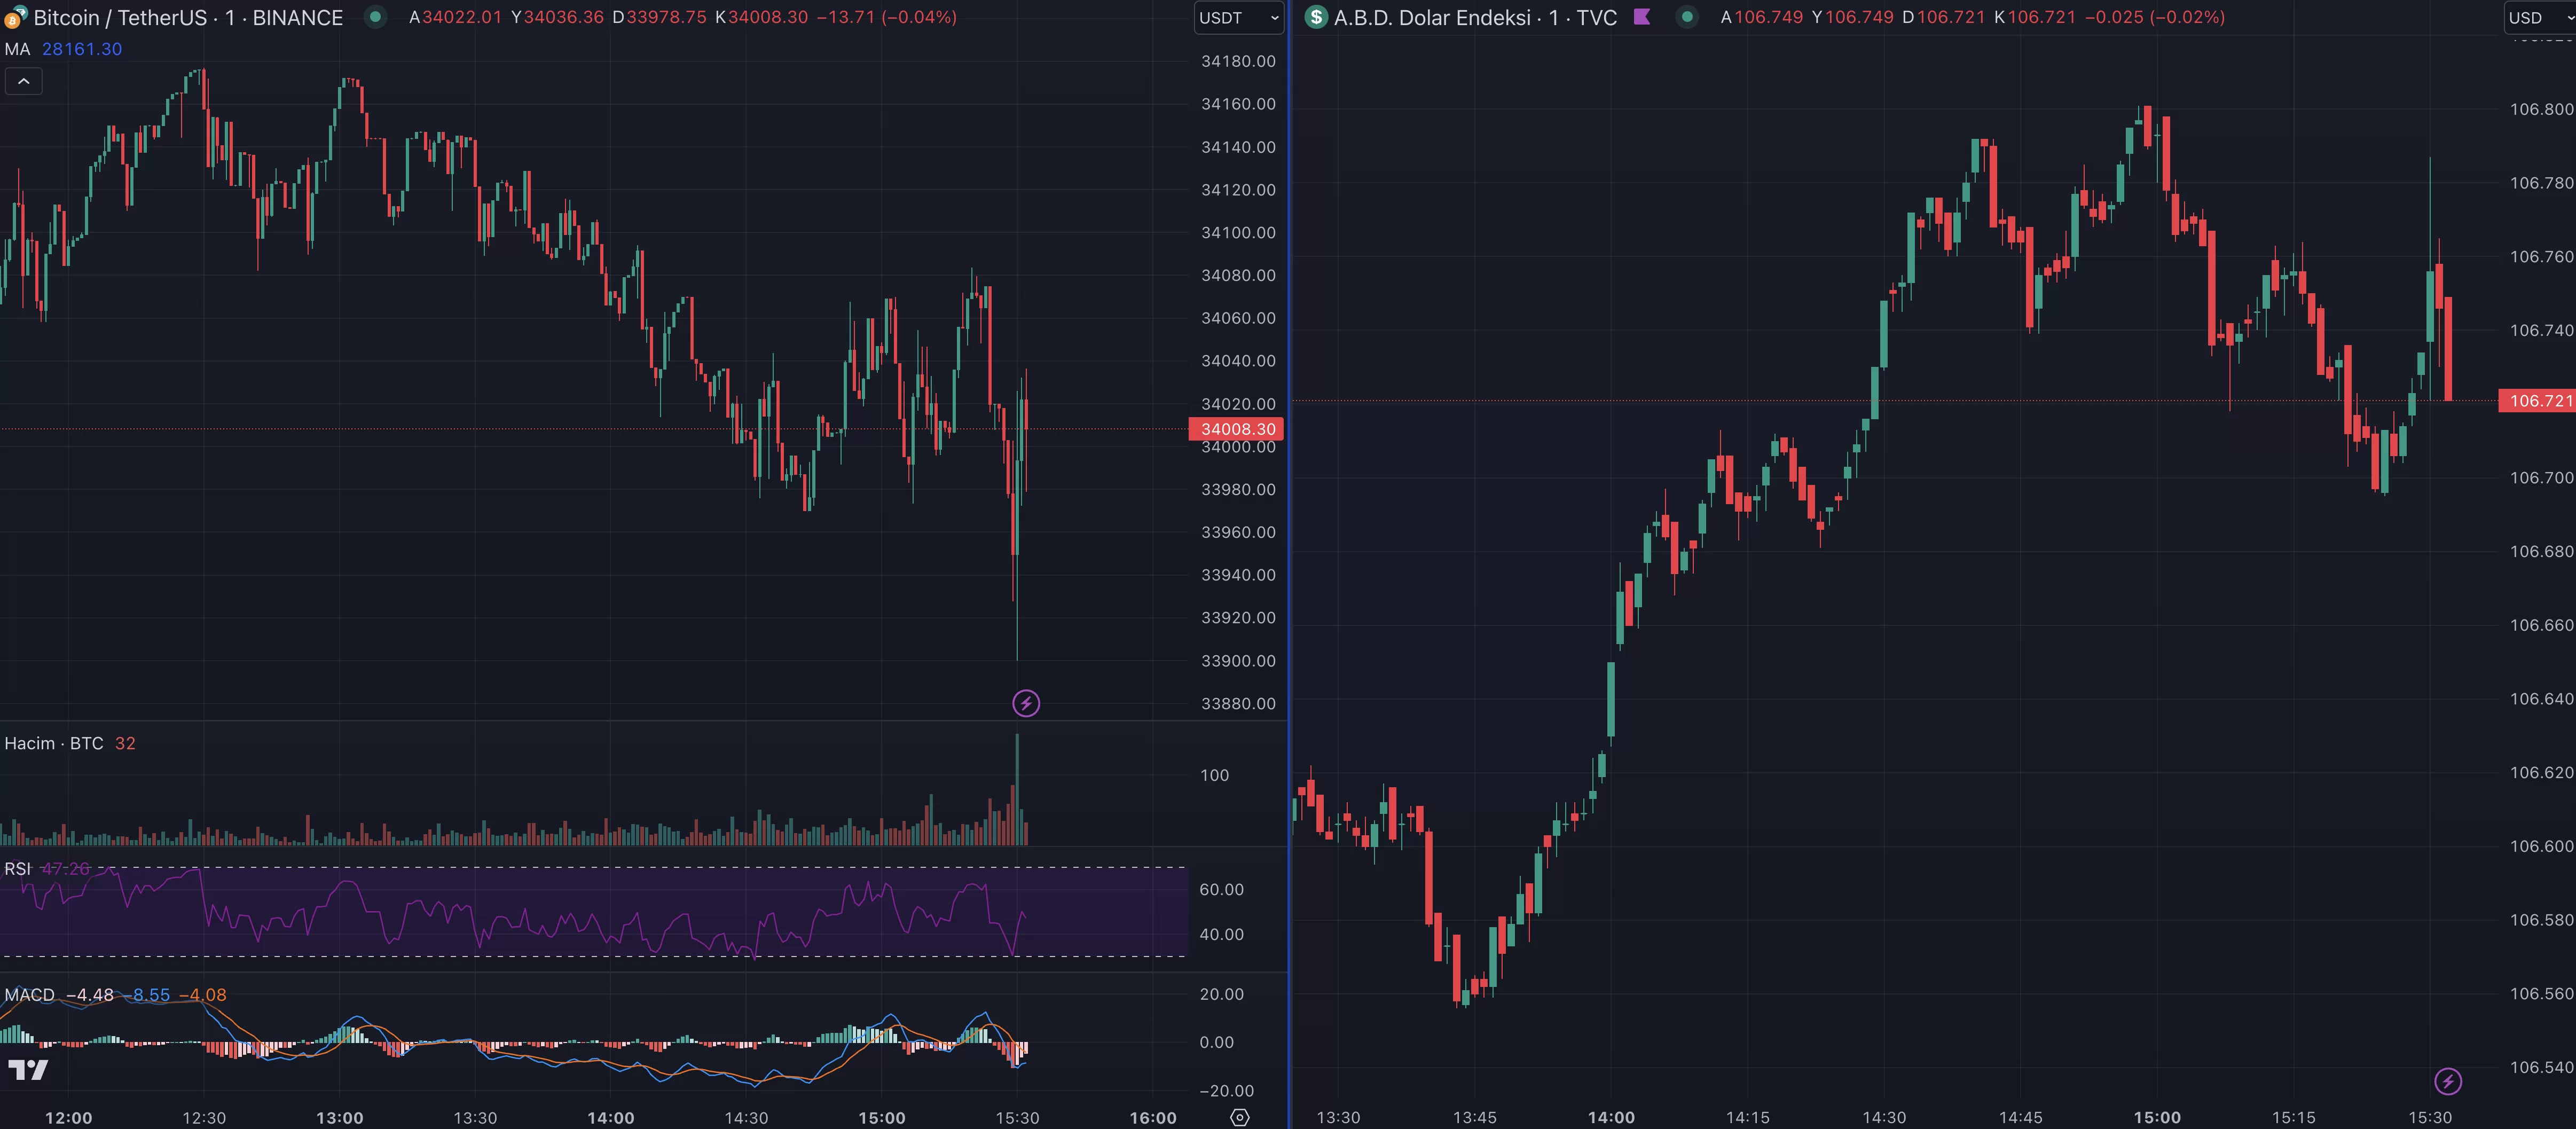Open time axis settings via the gear icon
Screen dimensions: 2576x1129
[1240, 1117]
